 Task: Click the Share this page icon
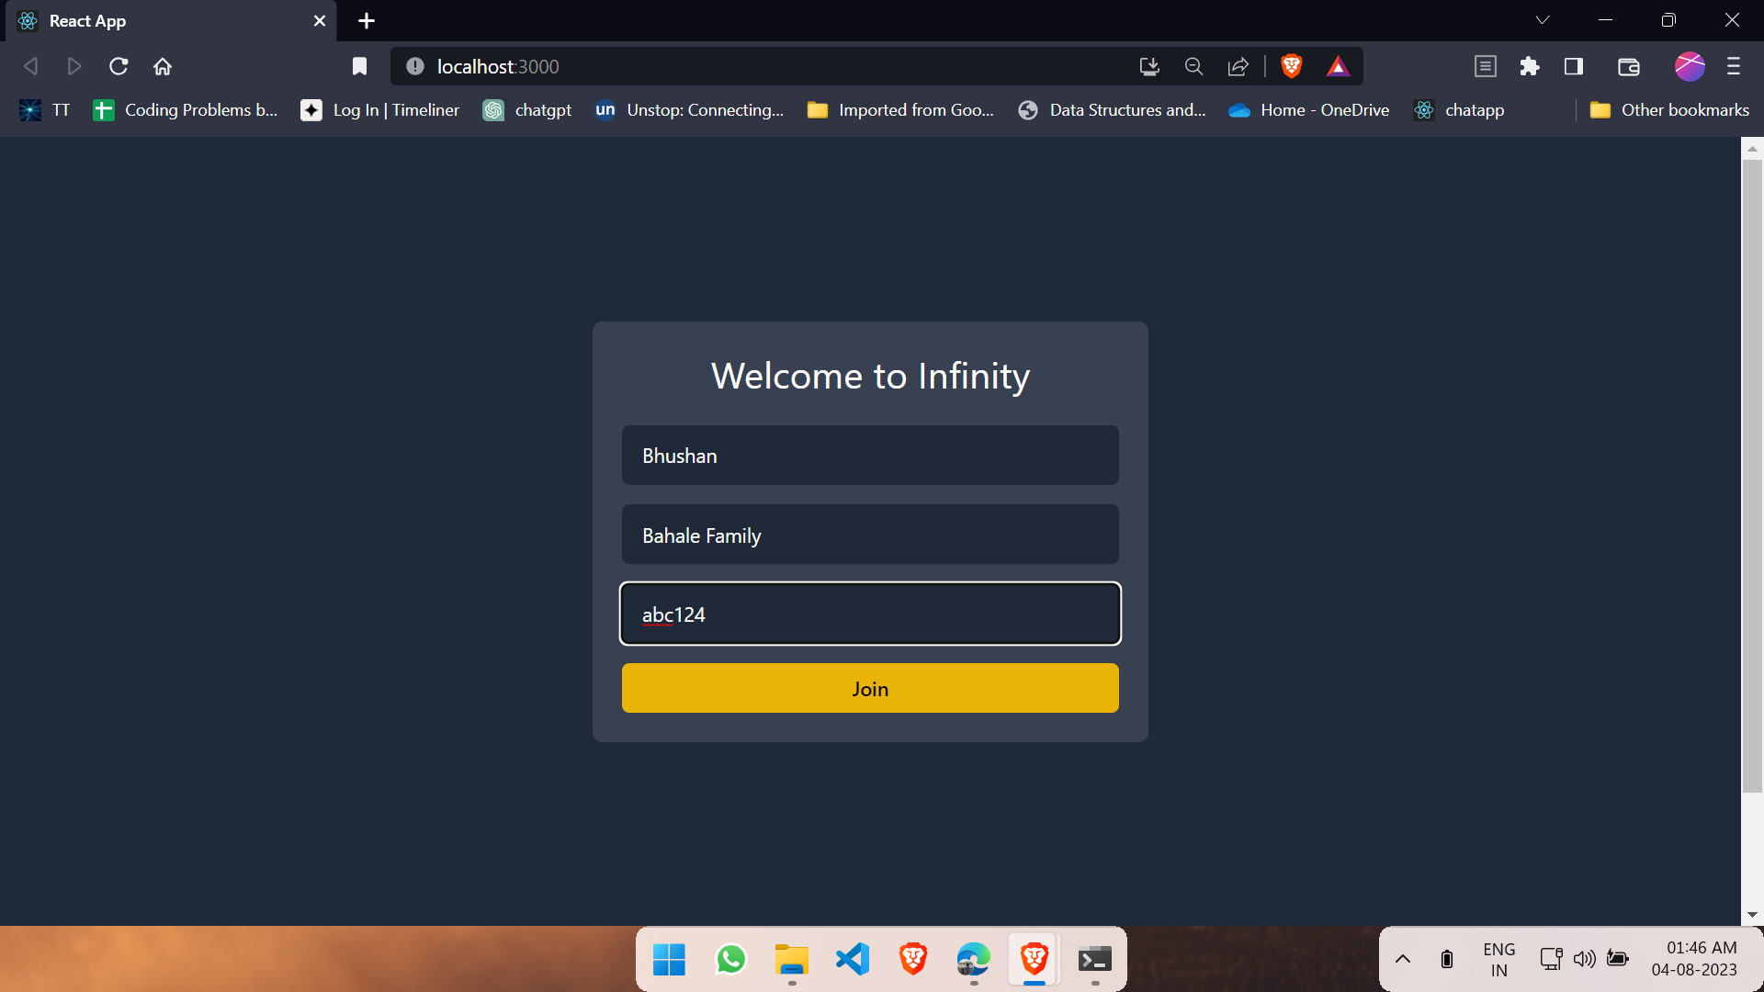[x=1238, y=66]
